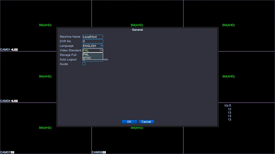Click the 5M(AHD) text in CAM04's channel
Viewport: 275px width, 154px height.
[45, 76]
